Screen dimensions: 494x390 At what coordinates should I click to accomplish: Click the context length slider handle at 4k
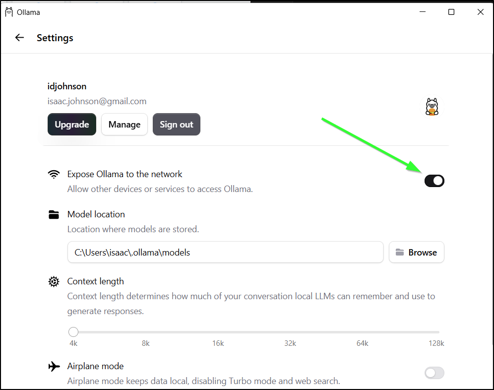coord(73,332)
